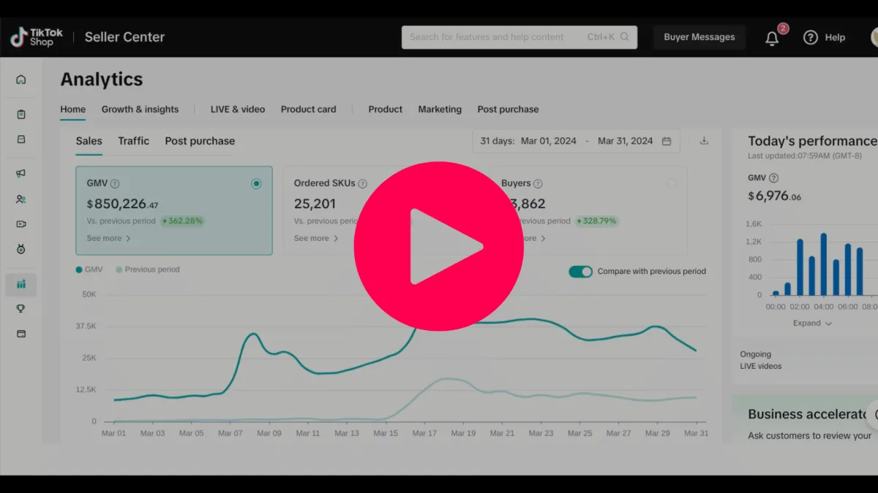
Task: Toggle the Previous period legend series
Action: (147, 270)
